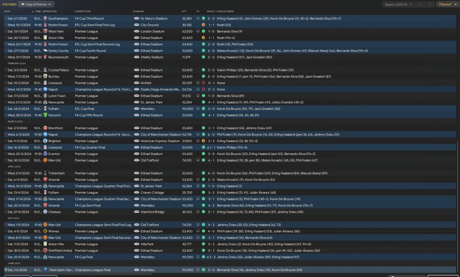The image size is (460, 277).
Task: Open the Vitality Stadium link
Action: click(x=152, y=57)
